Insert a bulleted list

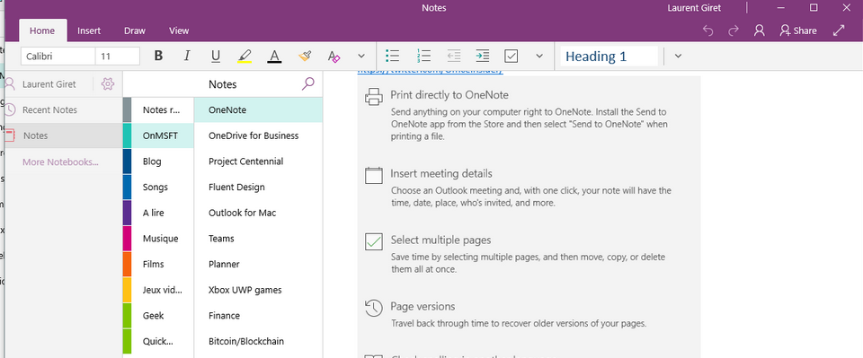[x=393, y=56]
